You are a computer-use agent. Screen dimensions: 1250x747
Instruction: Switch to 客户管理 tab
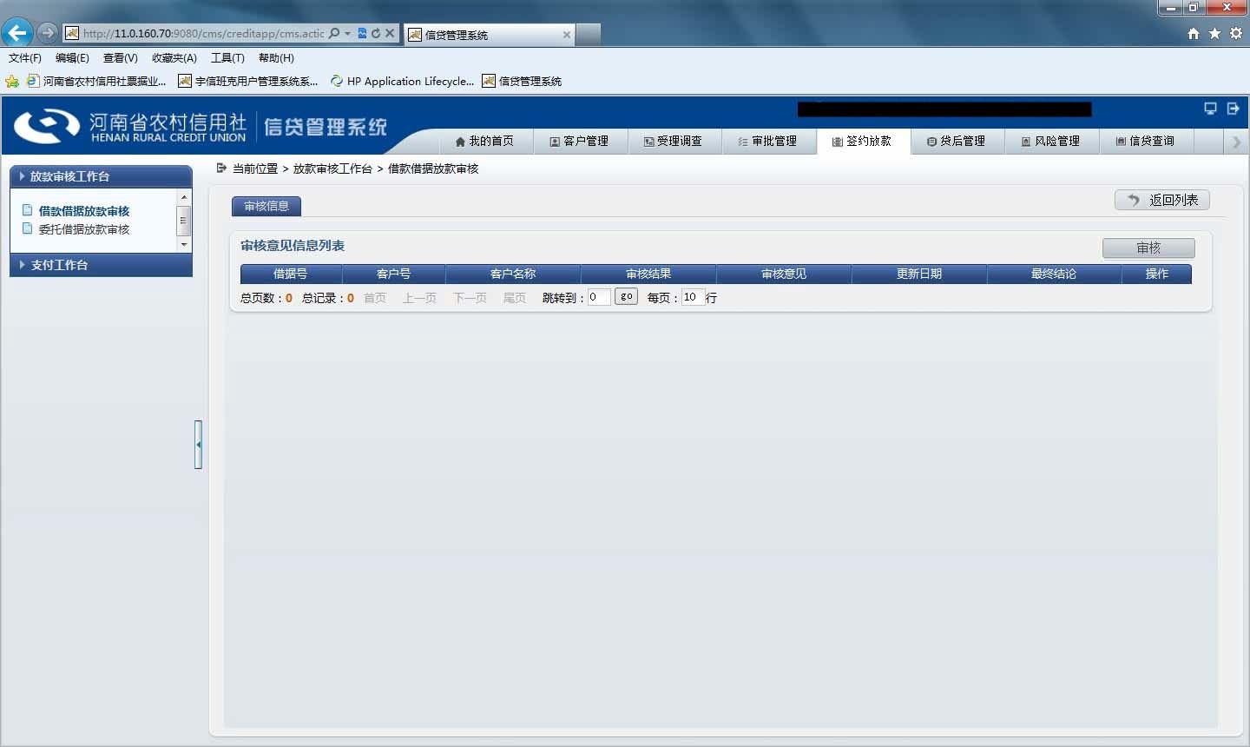point(580,141)
